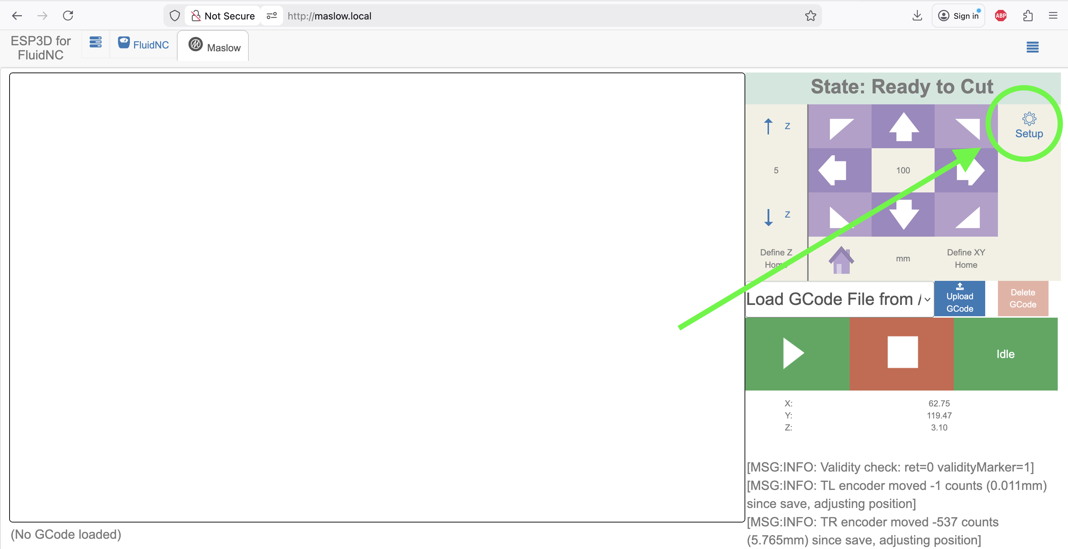Viewport: 1068px width, 549px height.
Task: Open ESP3D dashboard list icon tab
Action: click(95, 43)
